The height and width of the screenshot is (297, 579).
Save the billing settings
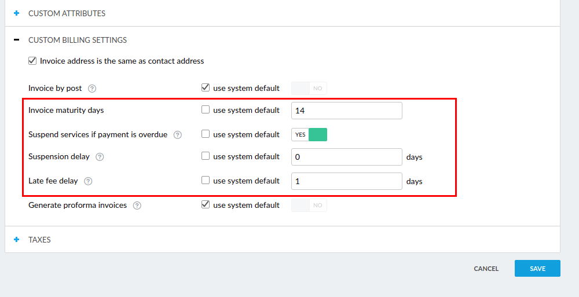tap(537, 269)
